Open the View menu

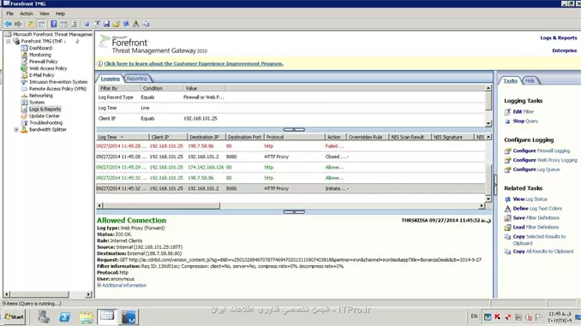pos(45,14)
